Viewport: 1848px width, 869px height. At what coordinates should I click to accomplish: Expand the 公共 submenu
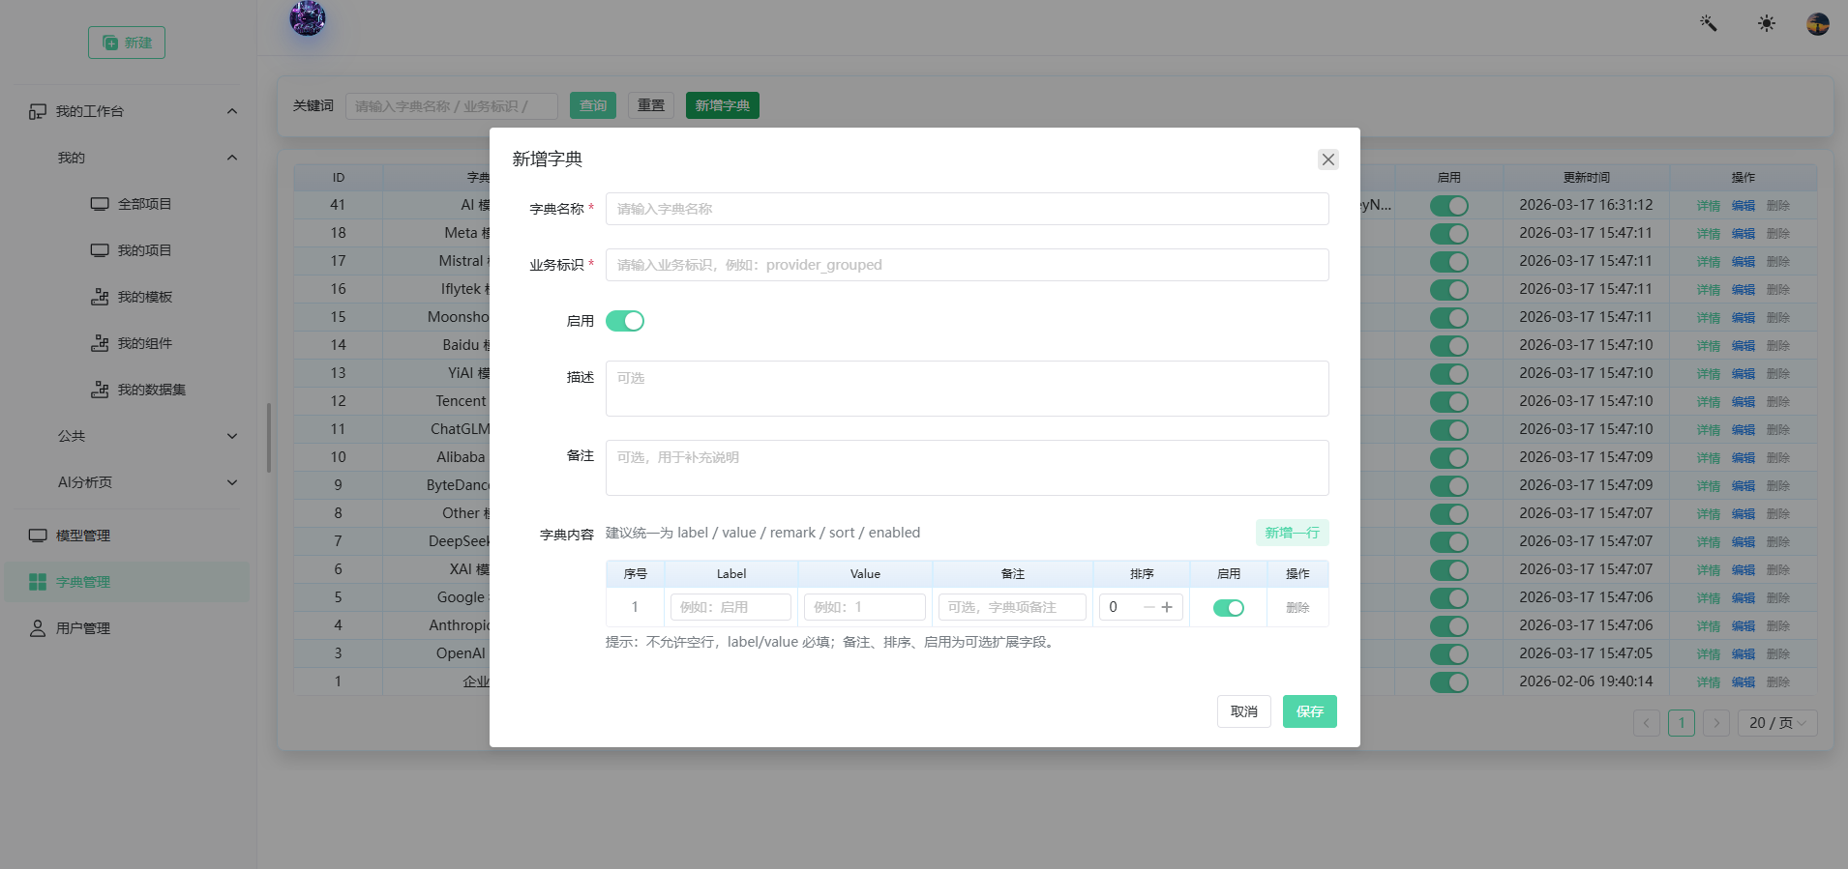pos(232,436)
